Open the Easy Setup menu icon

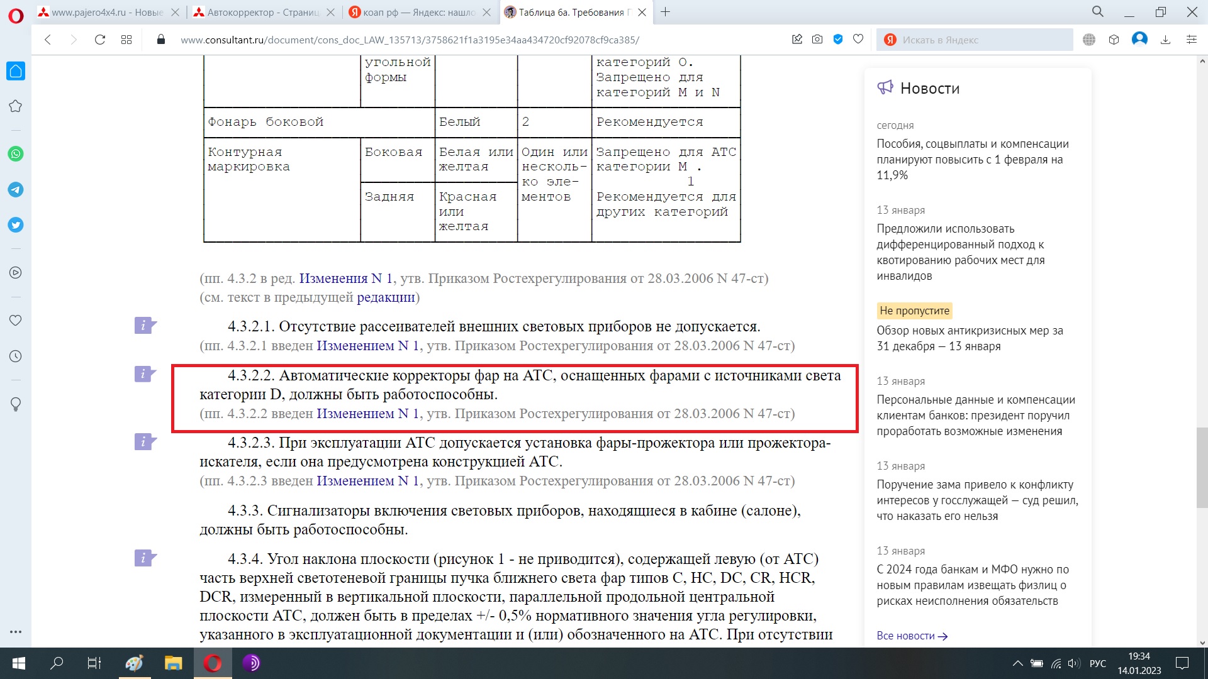click(x=1191, y=40)
